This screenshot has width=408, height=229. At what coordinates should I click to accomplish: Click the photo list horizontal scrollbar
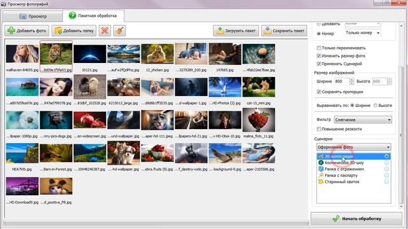(x=156, y=223)
